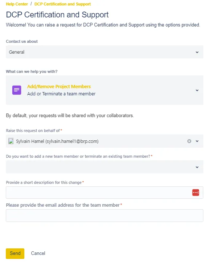Expand the Raise this request on behalf of arrow
The height and width of the screenshot is (264, 215).
[197, 141]
